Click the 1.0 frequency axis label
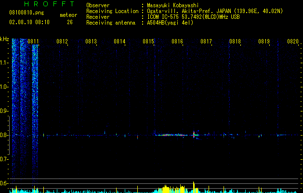The width and height of the screenshot is (303, 193). [4, 87]
